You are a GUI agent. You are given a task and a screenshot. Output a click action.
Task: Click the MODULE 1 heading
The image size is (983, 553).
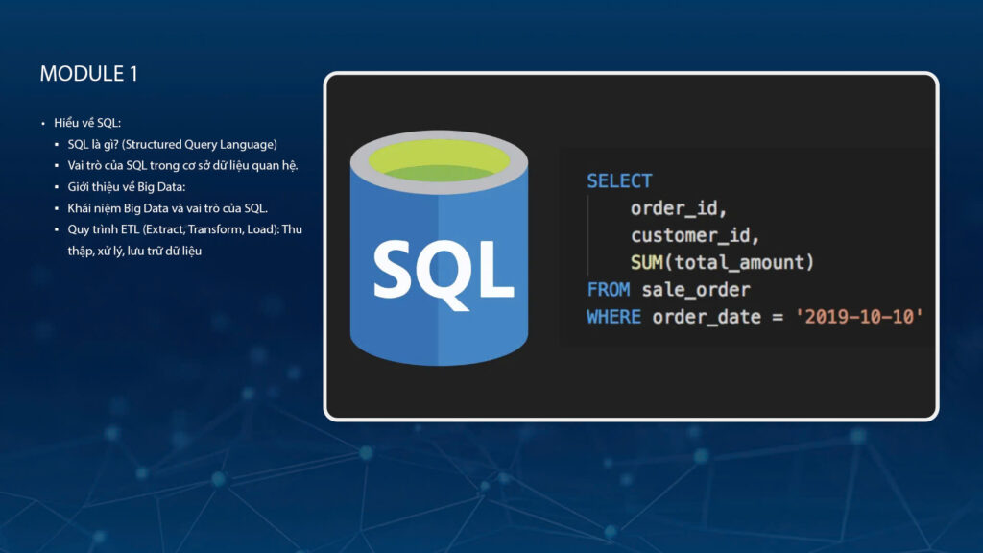point(88,74)
